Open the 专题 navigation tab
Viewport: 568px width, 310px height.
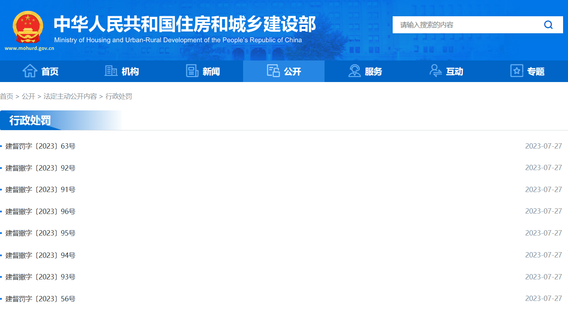coord(527,71)
